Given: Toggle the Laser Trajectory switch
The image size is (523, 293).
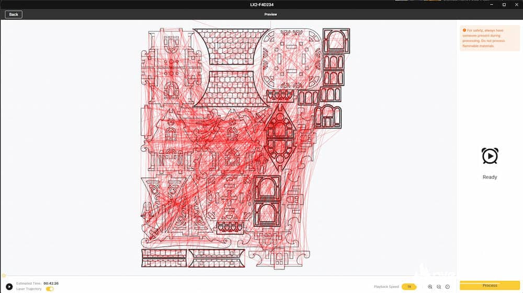Looking at the screenshot, I should tap(50, 289).
